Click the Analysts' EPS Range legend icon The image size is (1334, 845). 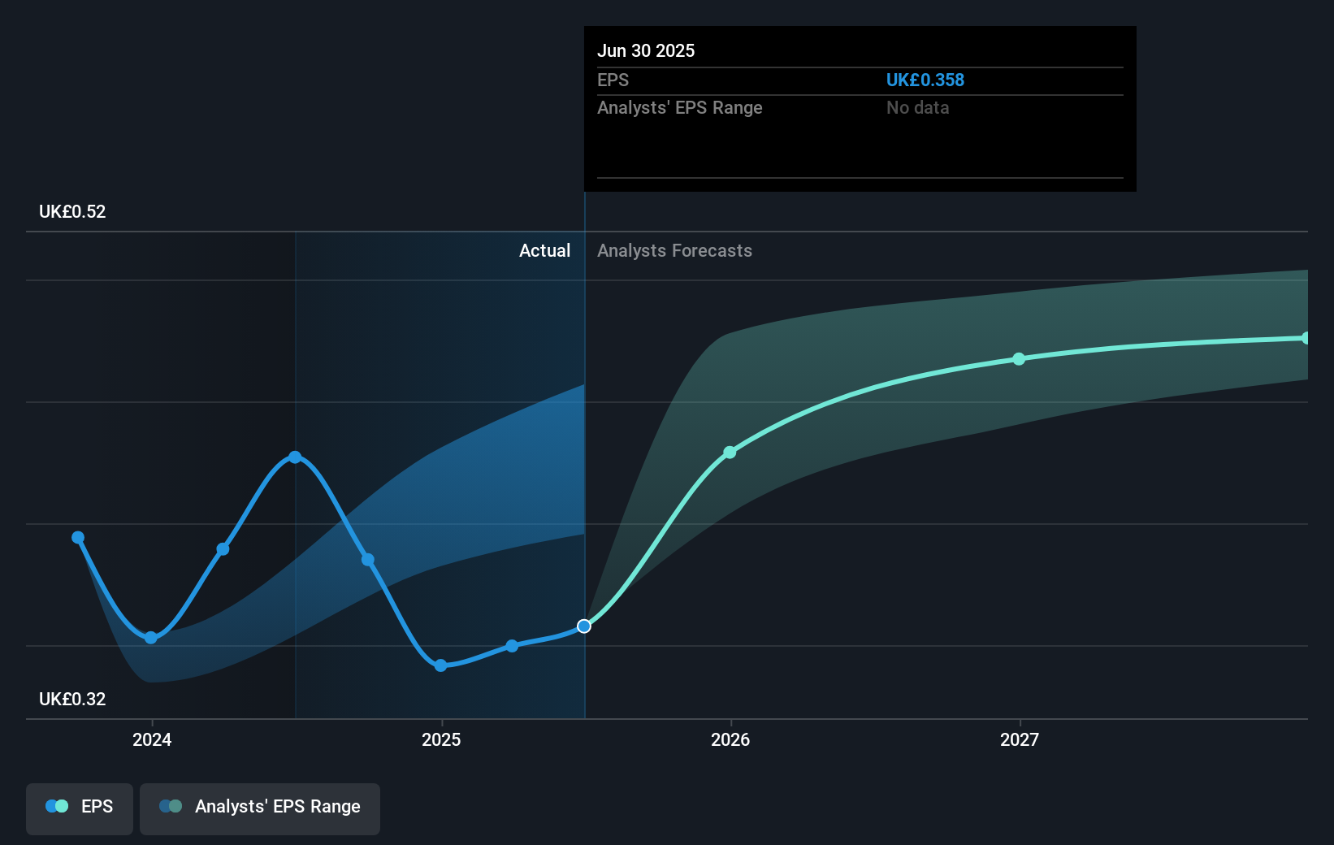[x=171, y=806]
